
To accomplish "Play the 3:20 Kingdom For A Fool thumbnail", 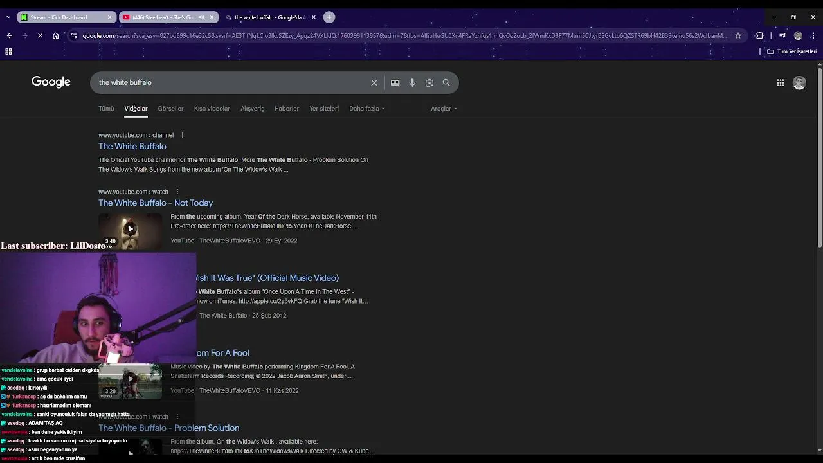I will coord(131,381).
